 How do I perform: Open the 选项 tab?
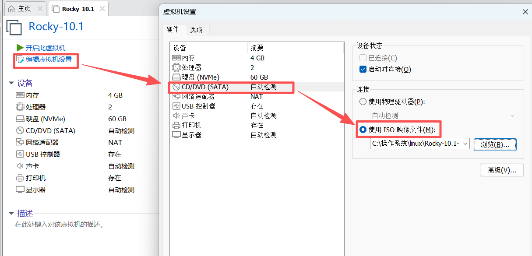click(x=196, y=30)
